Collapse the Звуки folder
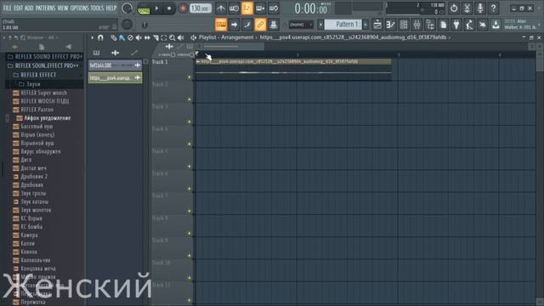 point(44,84)
